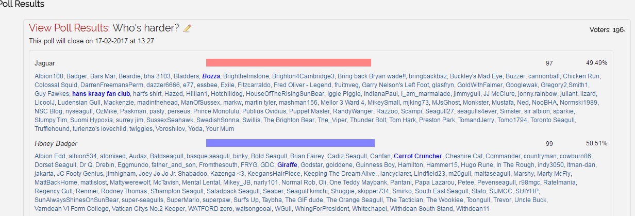Open Cheshire Cat voter profile
Image resolution: width=635 pixels, height=216 pixels.
click(x=463, y=156)
